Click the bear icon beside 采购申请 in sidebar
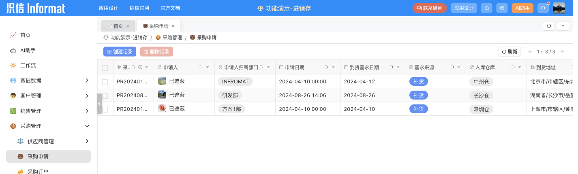578x174 pixels. point(20,157)
